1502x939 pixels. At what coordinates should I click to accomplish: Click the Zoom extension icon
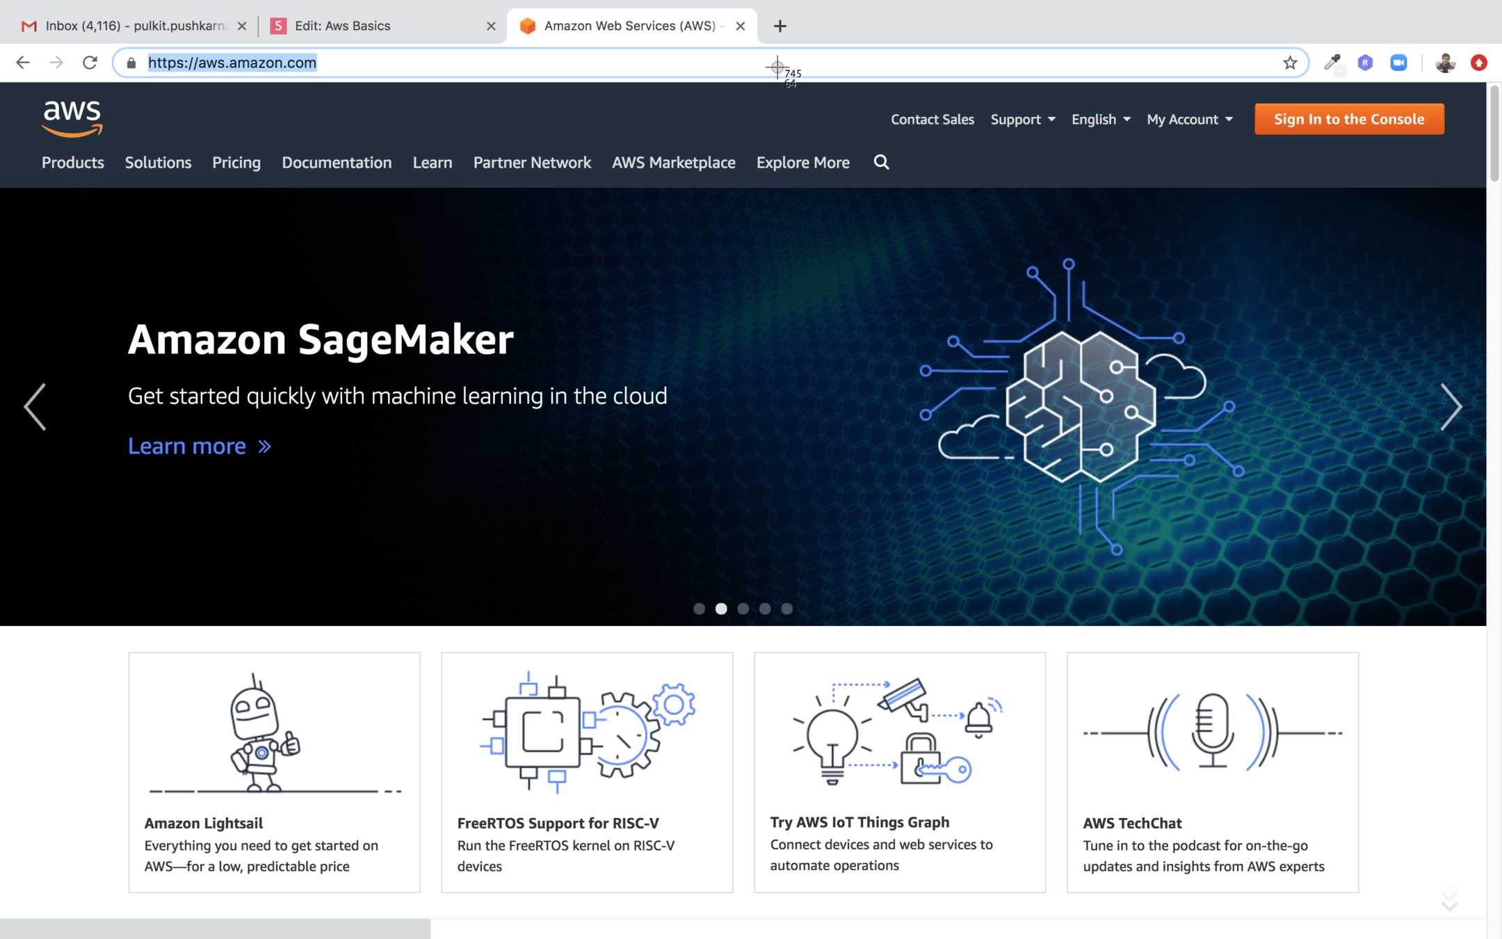coord(1398,63)
